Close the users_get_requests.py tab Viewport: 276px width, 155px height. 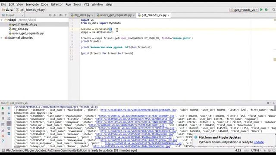134,15
